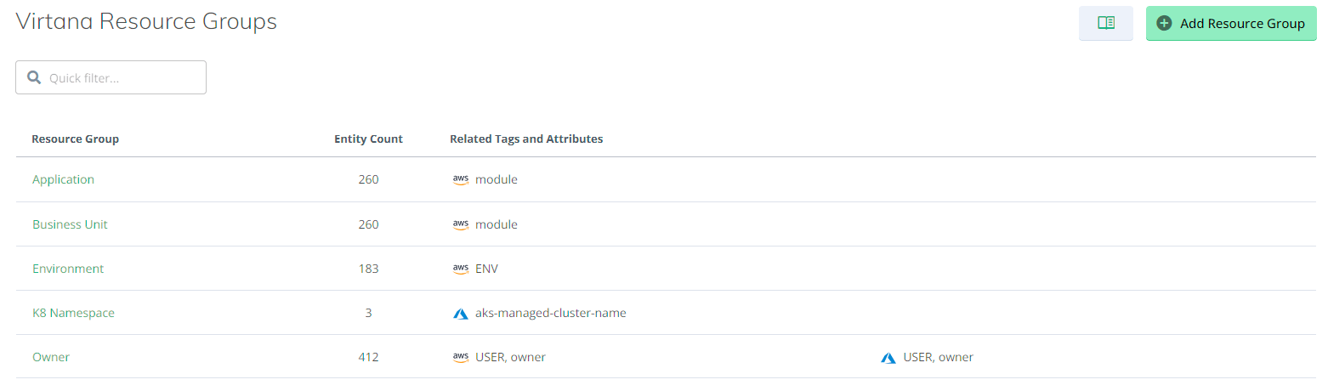Click AWS icon in the Environment row
The width and height of the screenshot is (1328, 391).
(x=461, y=269)
